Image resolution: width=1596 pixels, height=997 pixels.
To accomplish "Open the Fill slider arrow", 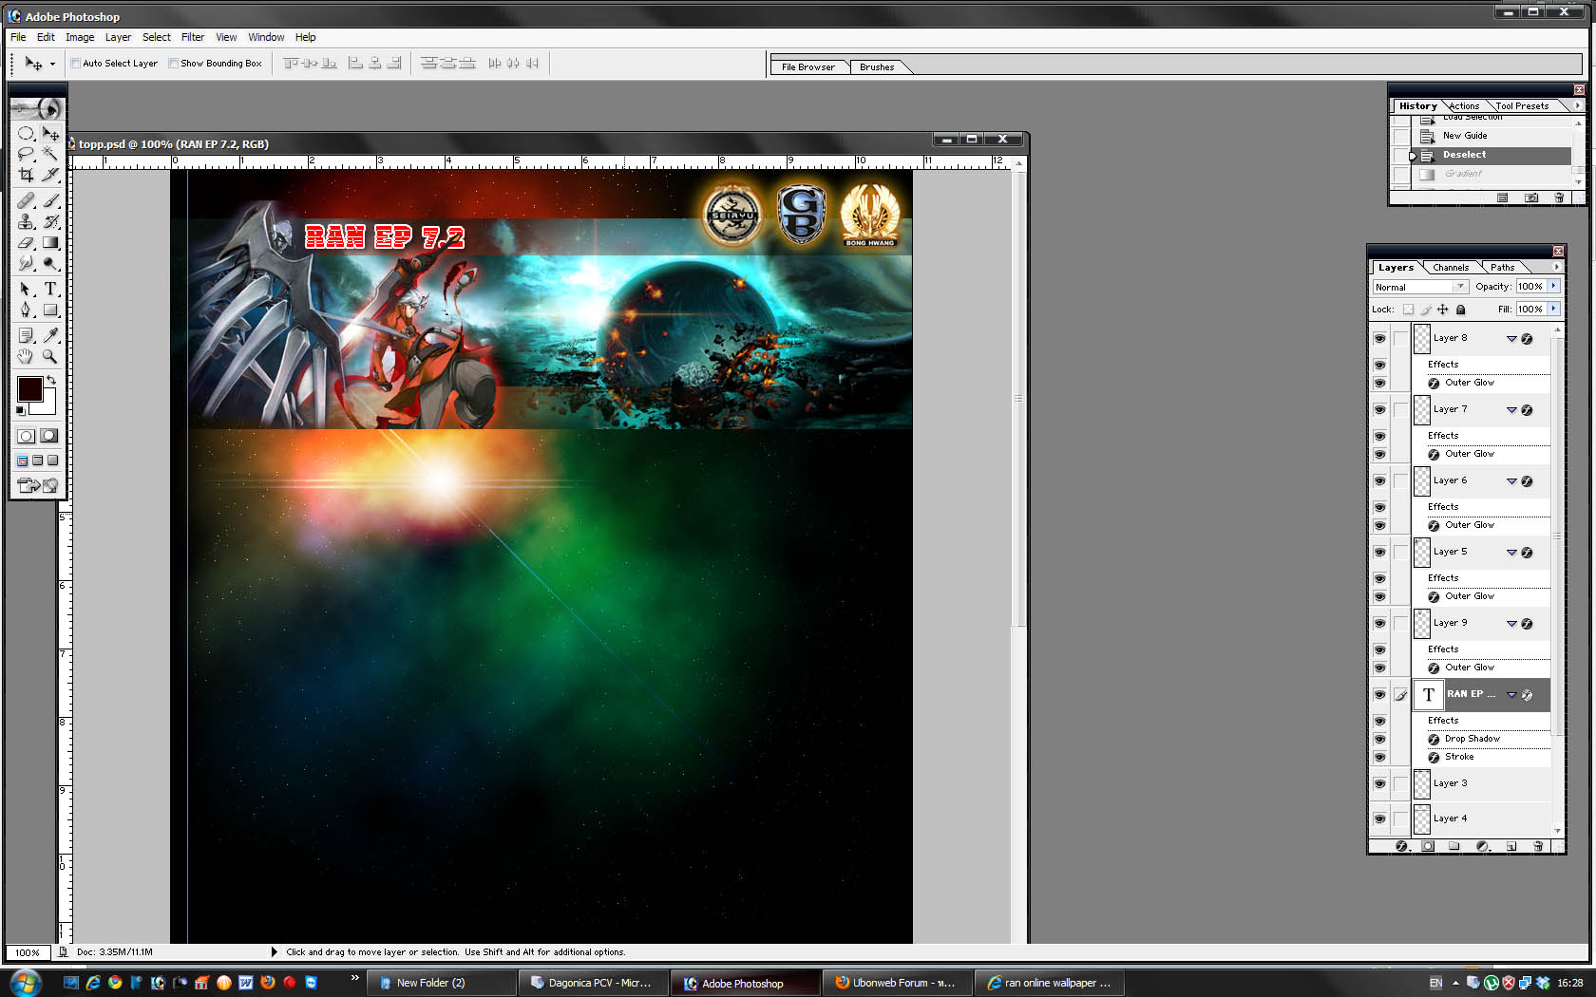I will tap(1554, 309).
